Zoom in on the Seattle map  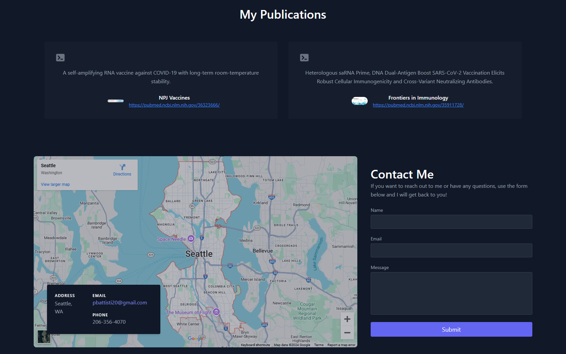[x=347, y=319]
